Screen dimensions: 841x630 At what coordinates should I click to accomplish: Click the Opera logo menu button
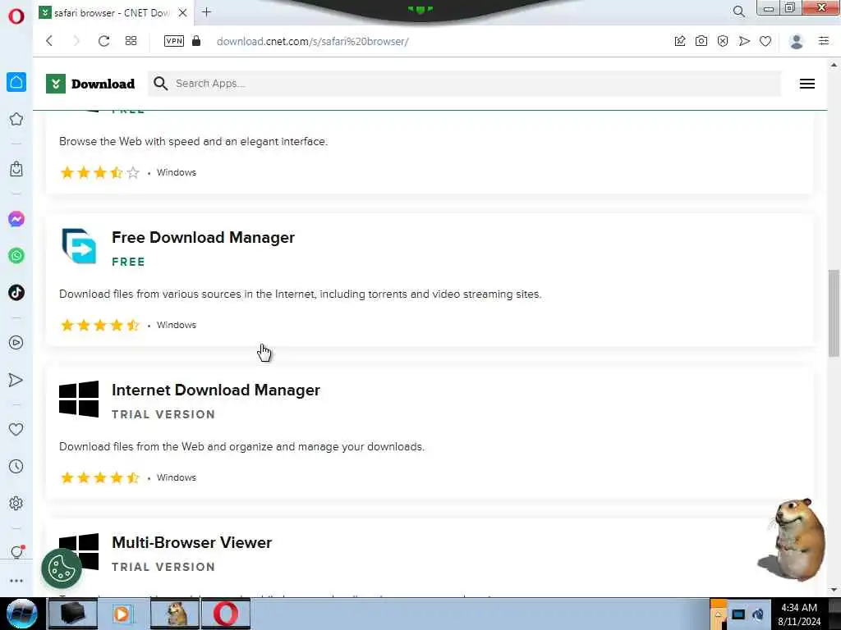[x=16, y=16]
